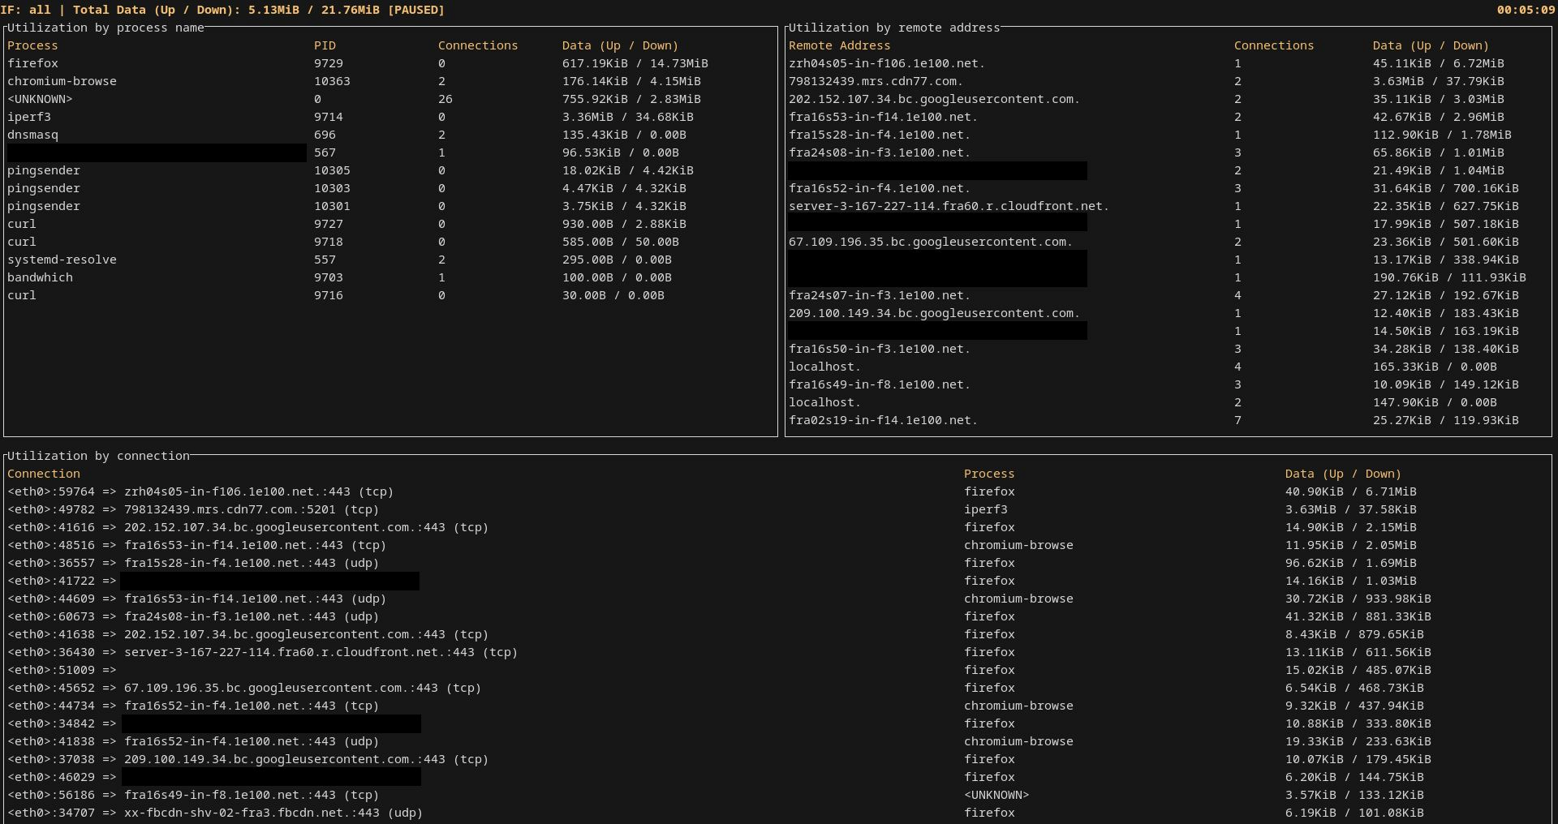1558x824 pixels.
Task: Select the iperf3 process with PID 9714
Action: coord(29,117)
